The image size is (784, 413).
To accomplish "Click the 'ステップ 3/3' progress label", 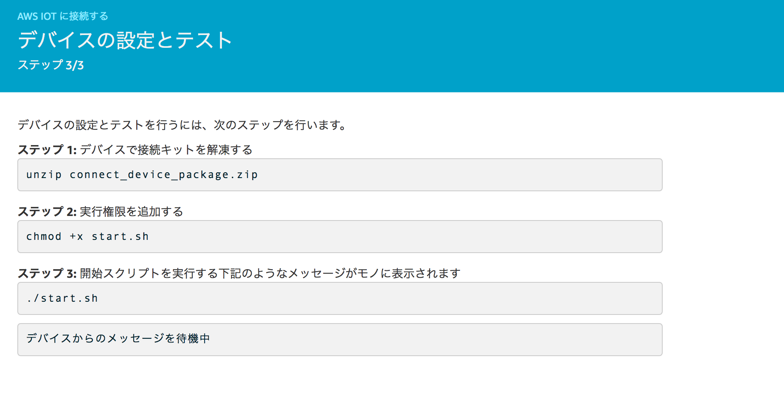I will (51, 65).
